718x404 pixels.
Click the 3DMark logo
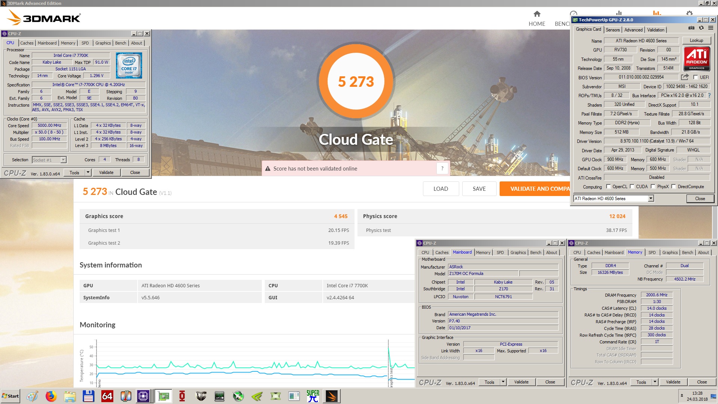point(44,18)
